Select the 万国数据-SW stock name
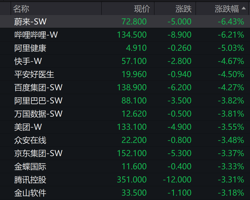Screen dimensions: 250x200 point(38,114)
